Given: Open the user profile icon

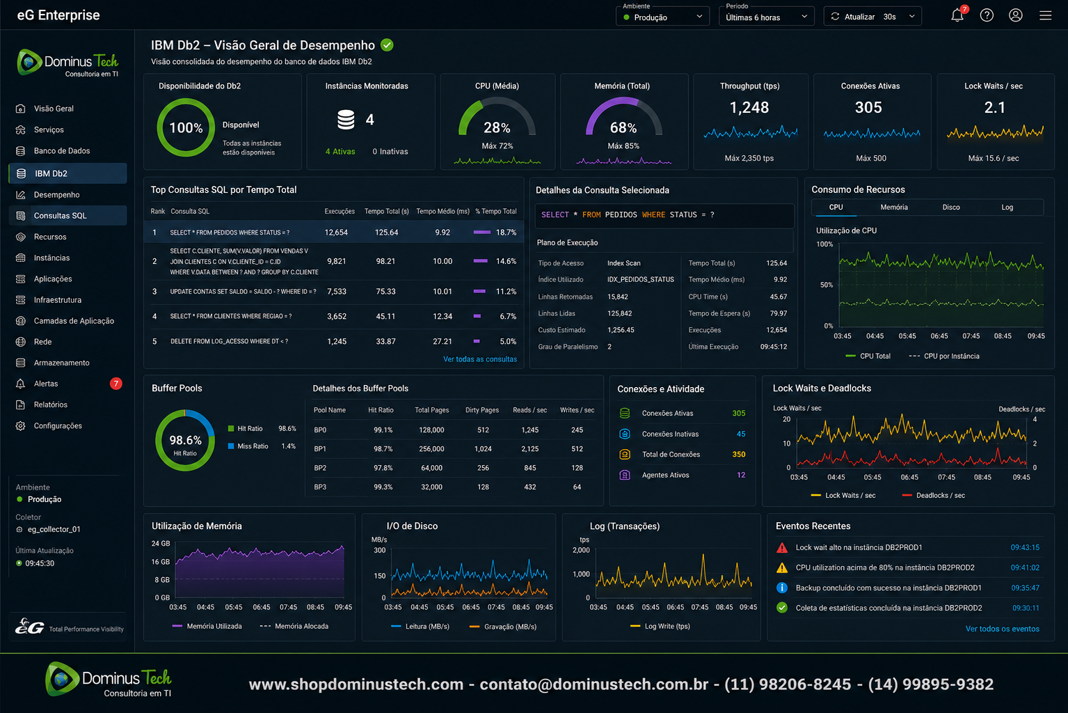Looking at the screenshot, I should click(x=1016, y=15).
